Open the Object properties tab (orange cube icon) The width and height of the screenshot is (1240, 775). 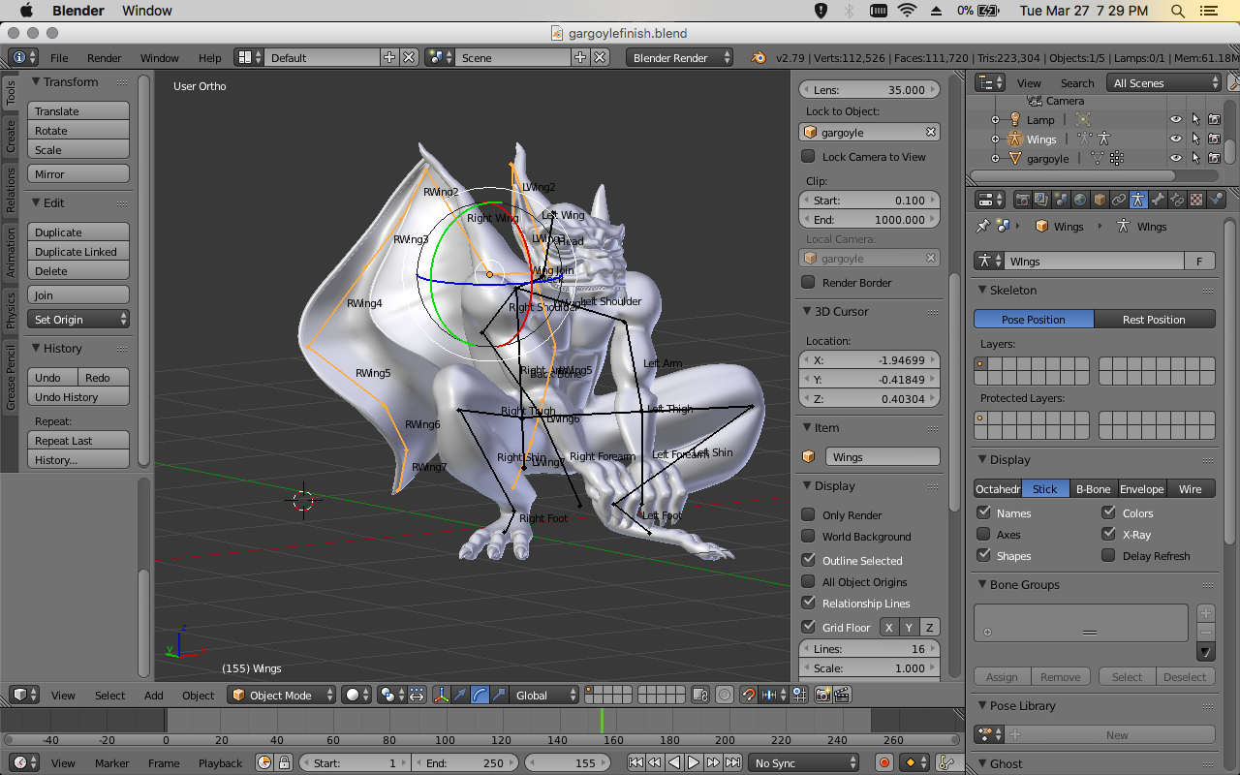1100,200
